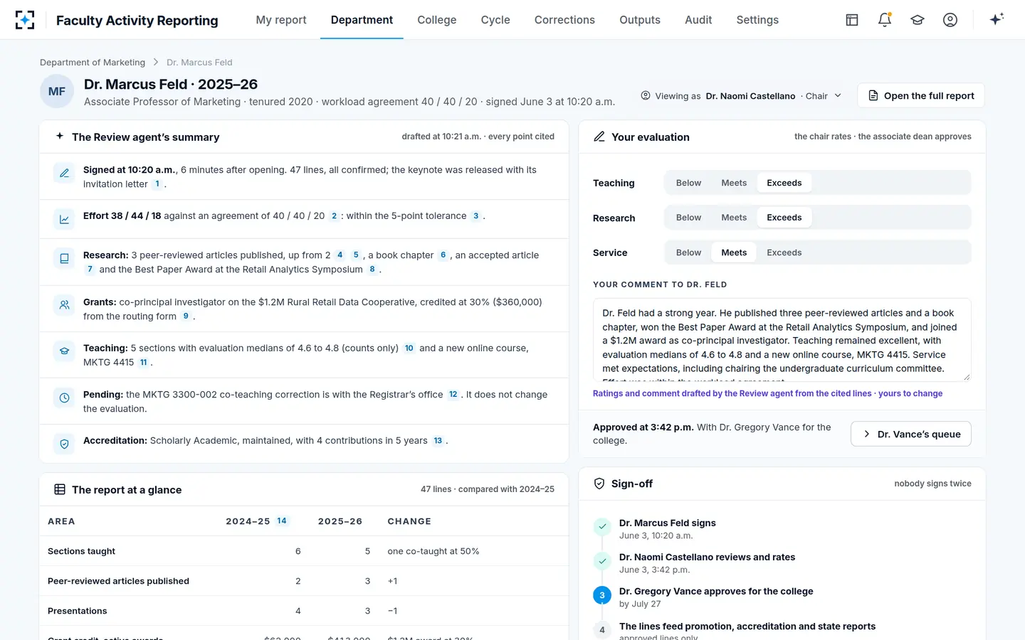Click the clock icon beside the Pending line
Image resolution: width=1025 pixels, height=640 pixels.
tap(64, 398)
